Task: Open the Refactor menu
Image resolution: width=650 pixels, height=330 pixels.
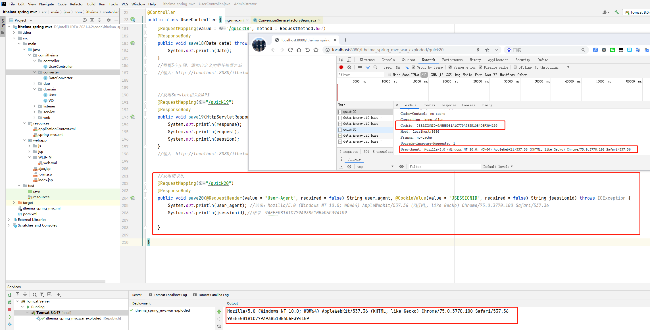Action: click(77, 4)
